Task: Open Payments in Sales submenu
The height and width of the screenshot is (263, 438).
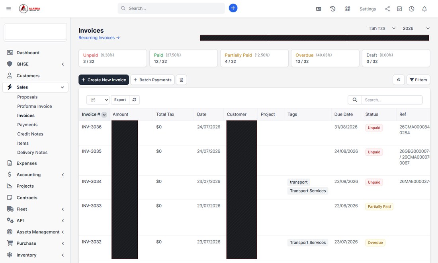Action: pyautogui.click(x=27, y=125)
